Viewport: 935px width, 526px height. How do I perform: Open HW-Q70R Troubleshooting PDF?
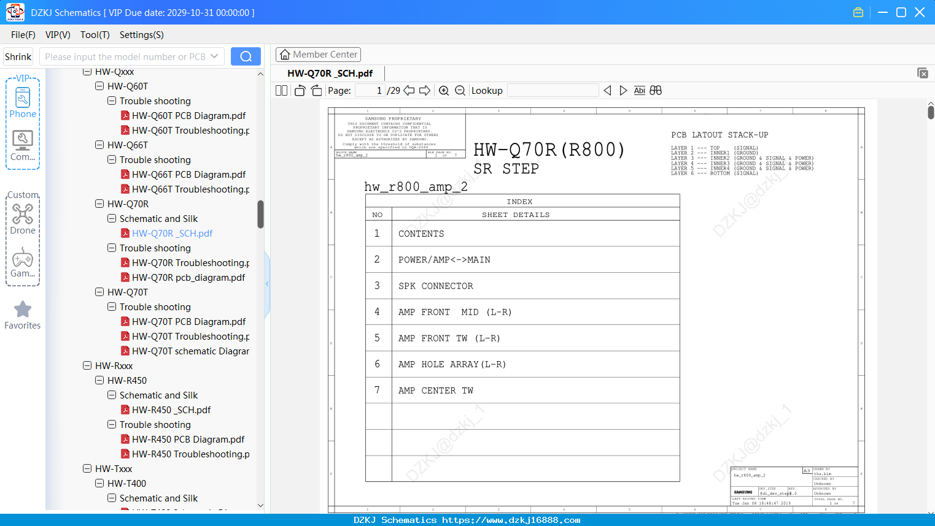(x=185, y=263)
